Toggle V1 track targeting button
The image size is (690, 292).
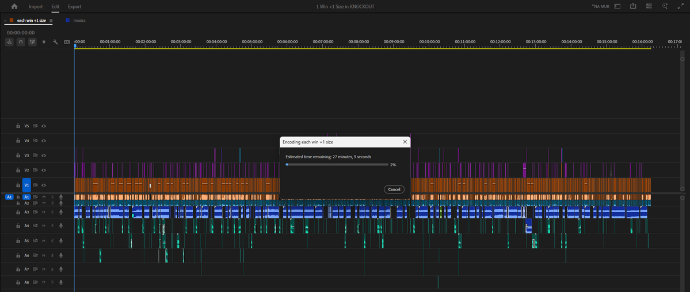(26, 185)
